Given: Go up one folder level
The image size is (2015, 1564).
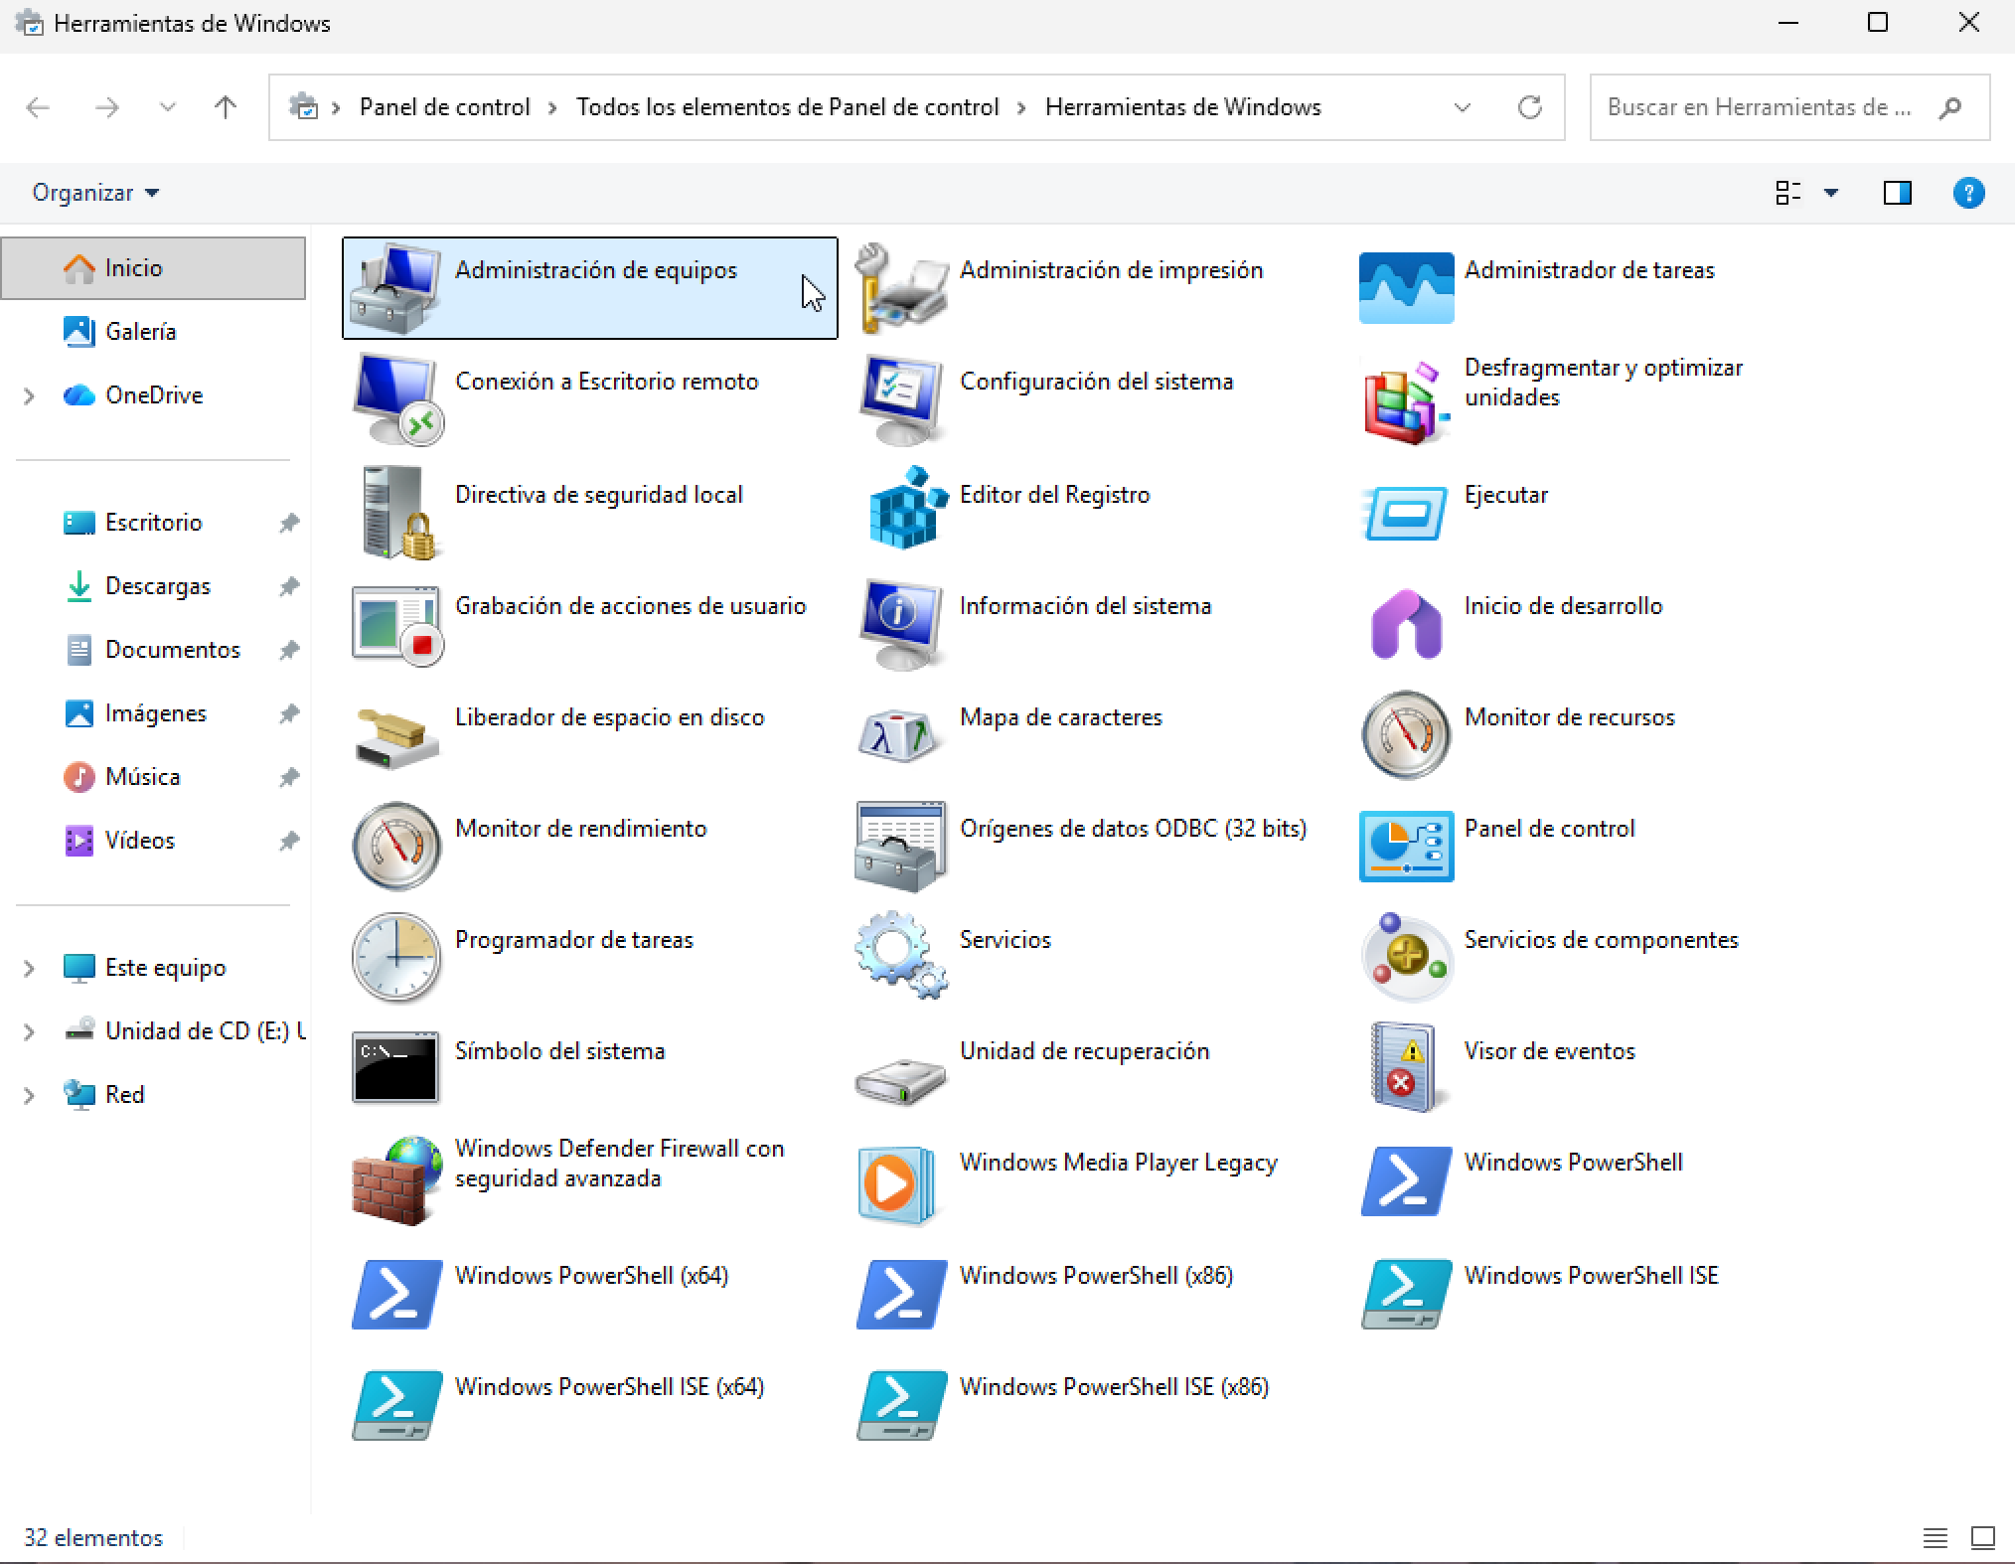Looking at the screenshot, I should coord(226,107).
